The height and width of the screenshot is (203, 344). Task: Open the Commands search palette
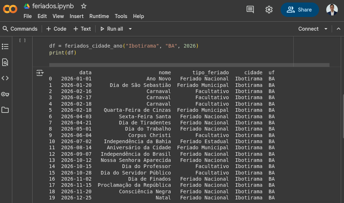(20, 29)
